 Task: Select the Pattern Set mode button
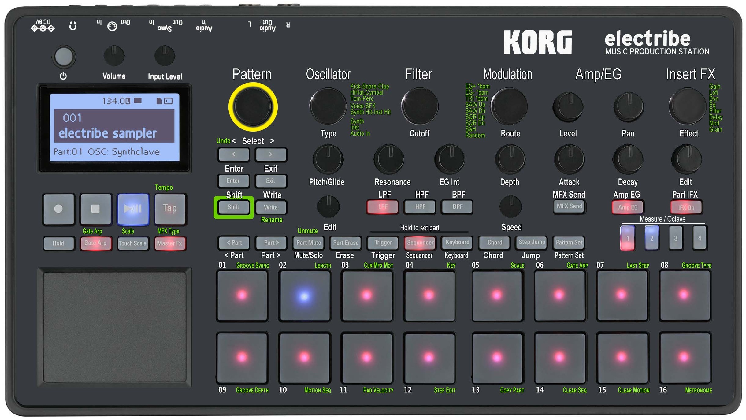pos(569,243)
